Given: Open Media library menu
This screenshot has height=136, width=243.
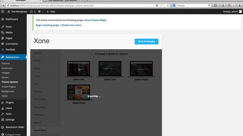Looking at the screenshot, I should pyautogui.click(x=9, y=32).
